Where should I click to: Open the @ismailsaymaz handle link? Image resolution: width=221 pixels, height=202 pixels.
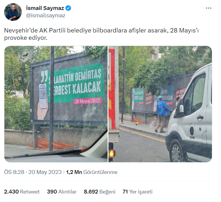(x=46, y=16)
